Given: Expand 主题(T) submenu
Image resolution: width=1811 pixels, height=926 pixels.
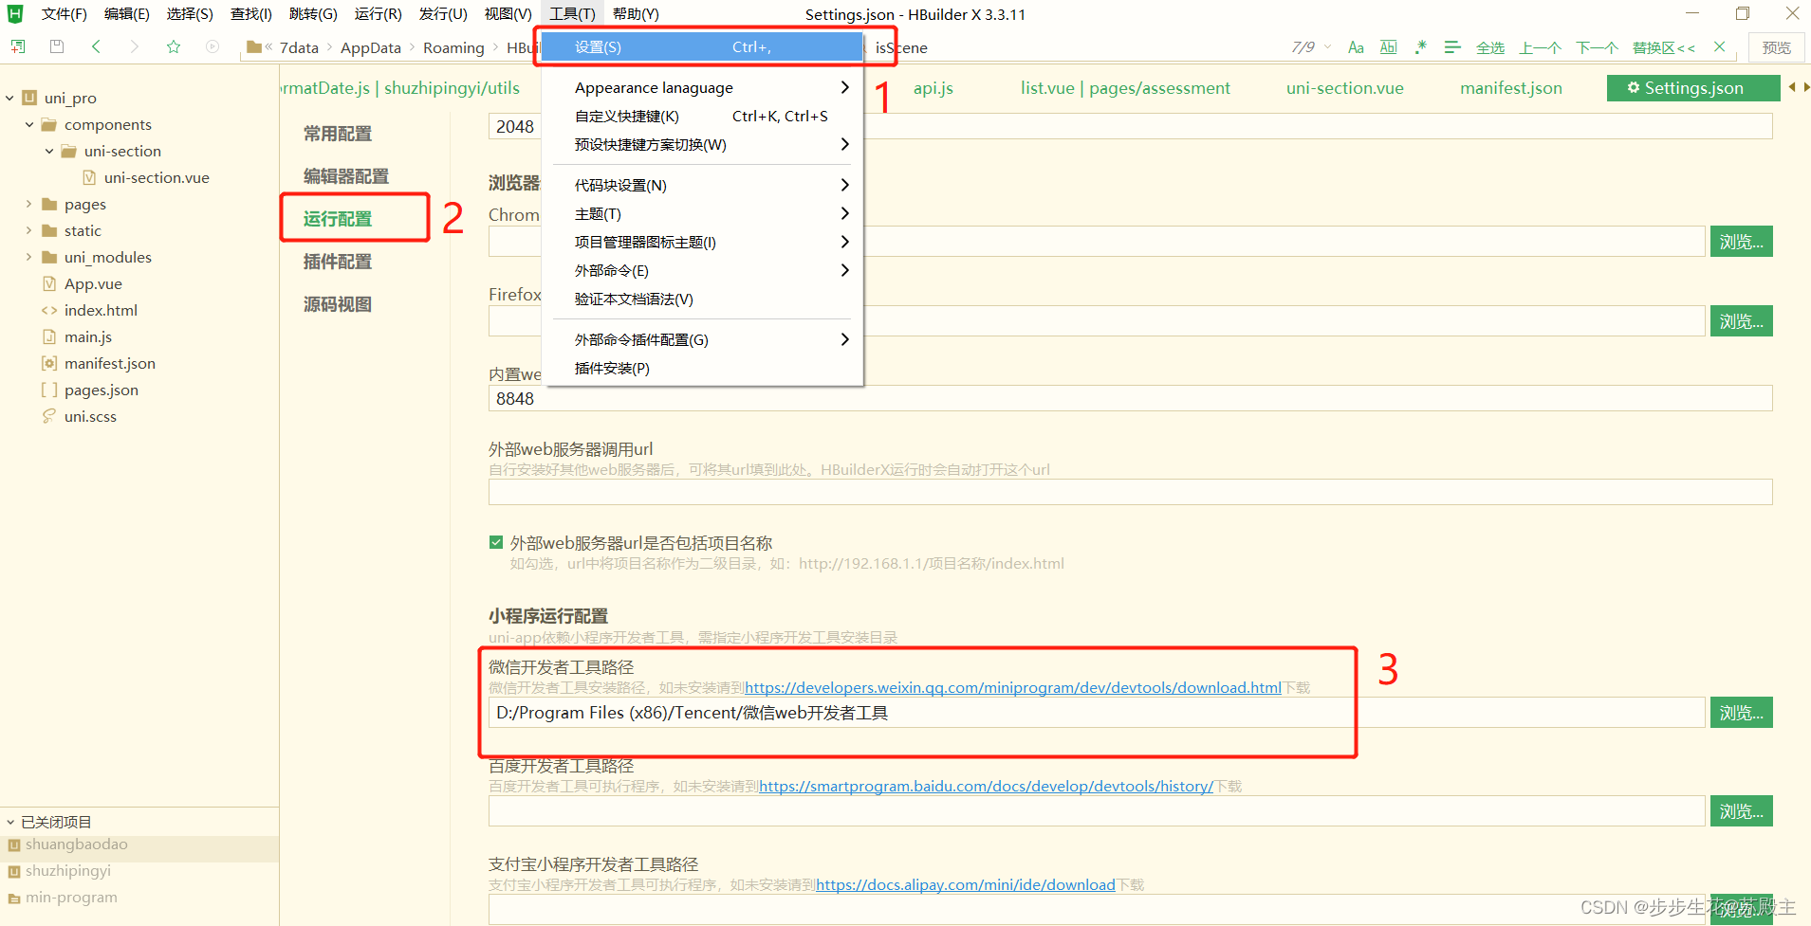Looking at the screenshot, I should (702, 213).
